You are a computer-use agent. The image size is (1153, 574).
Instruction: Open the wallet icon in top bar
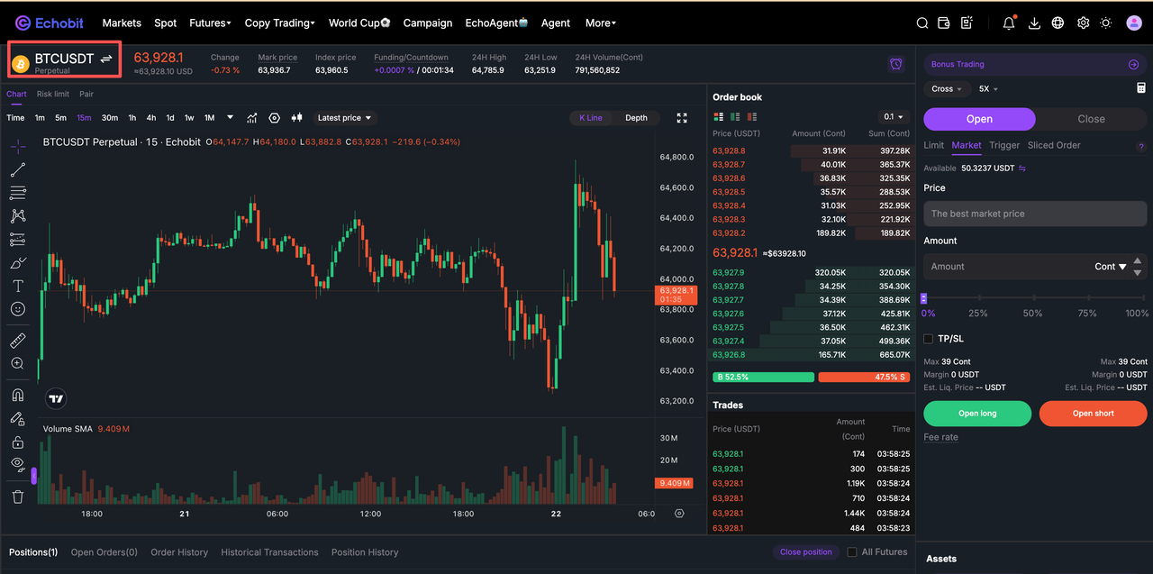944,23
